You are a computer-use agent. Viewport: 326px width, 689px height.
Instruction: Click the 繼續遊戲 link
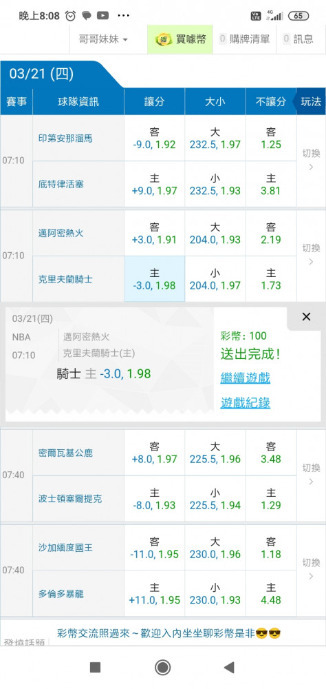point(246,378)
